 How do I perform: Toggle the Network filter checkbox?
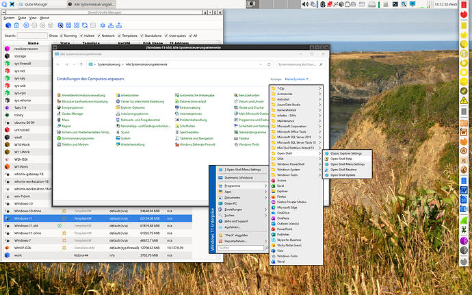coord(99,36)
